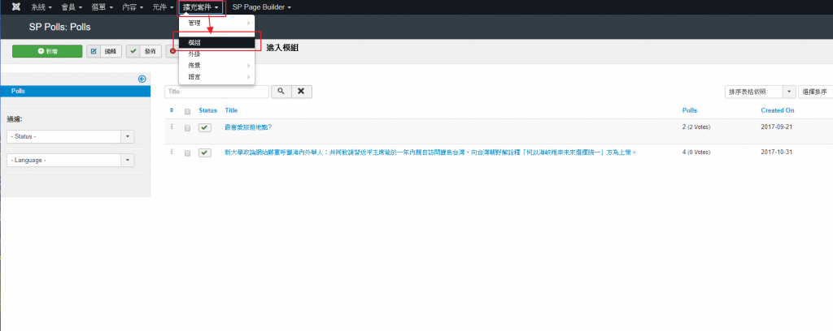Check the select-all checkbox in table header
The height and width of the screenshot is (331, 833).
[x=188, y=111]
